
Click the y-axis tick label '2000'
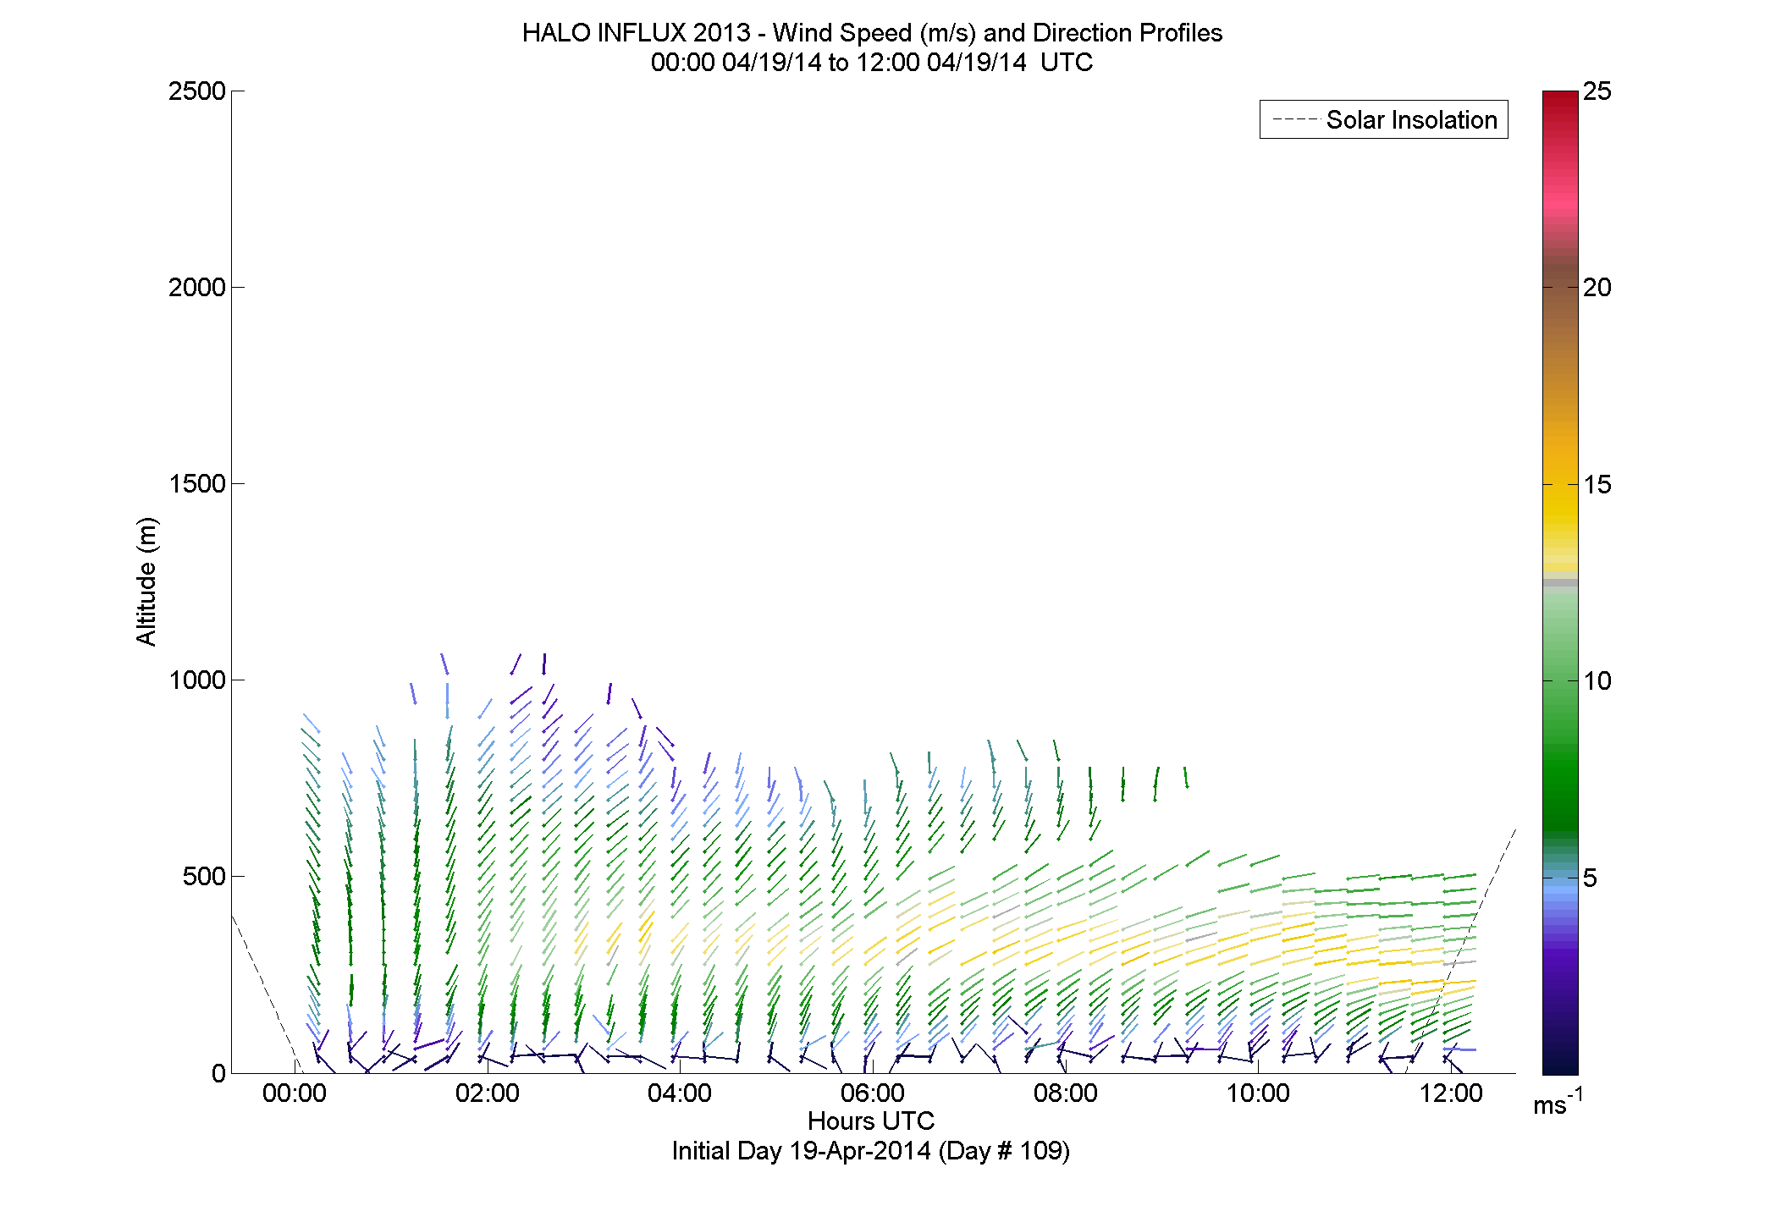196,288
